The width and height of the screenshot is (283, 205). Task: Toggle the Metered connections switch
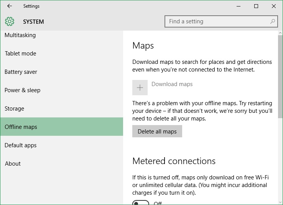[141, 203]
